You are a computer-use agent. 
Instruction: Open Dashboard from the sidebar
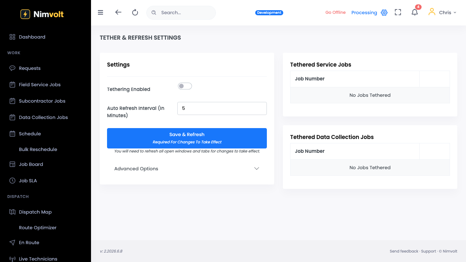[x=32, y=37]
